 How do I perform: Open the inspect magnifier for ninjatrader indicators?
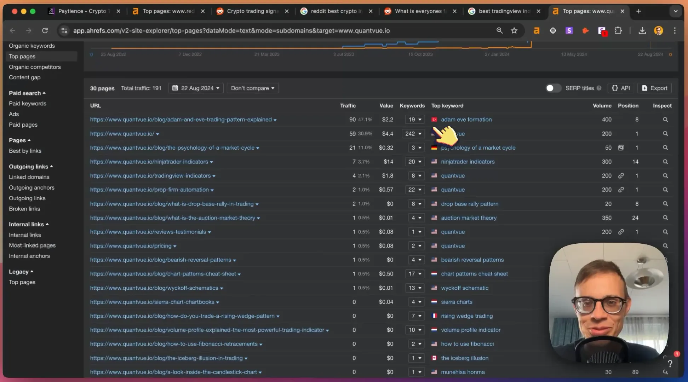coord(665,162)
